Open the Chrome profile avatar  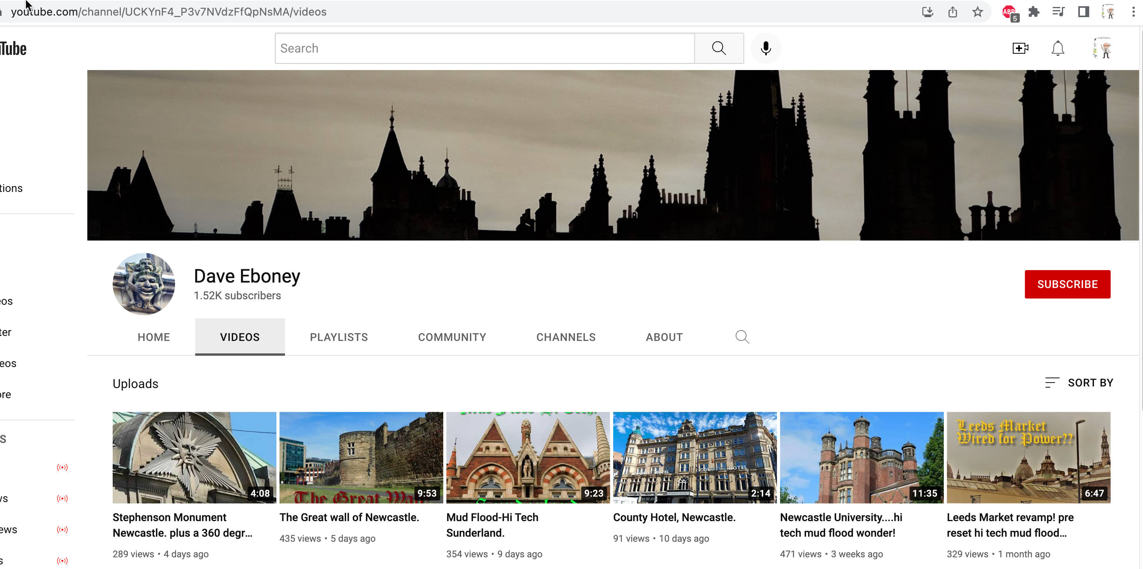(1108, 12)
